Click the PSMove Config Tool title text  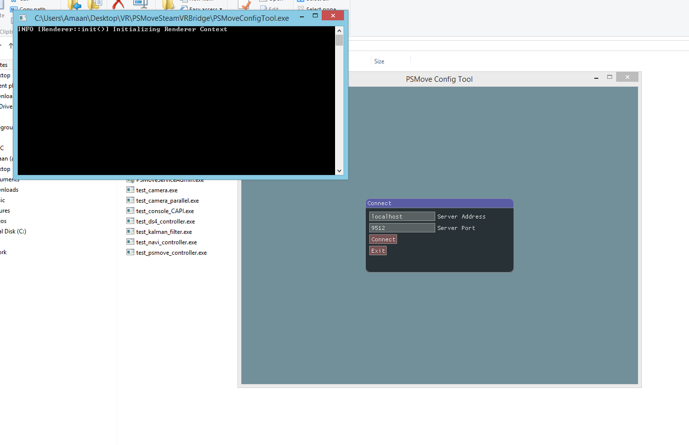[439, 79]
